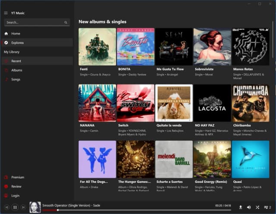Open Quítate la venda cover
This screenshot has width=276, height=214.
[x=174, y=103]
